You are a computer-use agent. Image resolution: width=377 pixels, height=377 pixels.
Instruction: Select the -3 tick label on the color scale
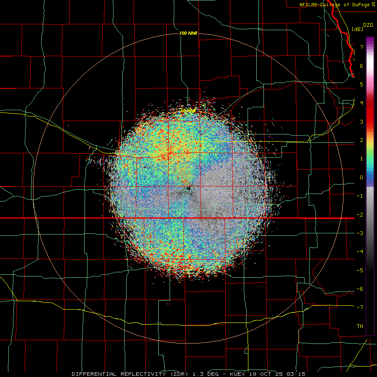(x=360, y=233)
